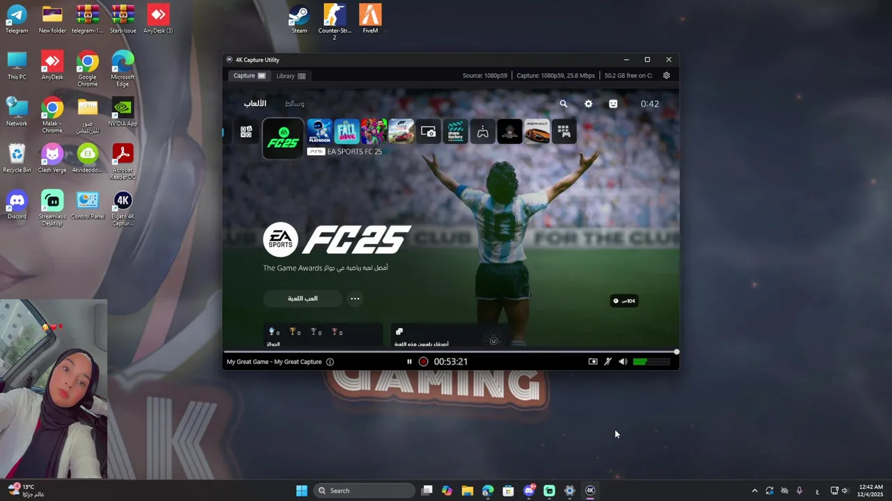
Task: Select the Games tab in PS5 menu
Action: [255, 104]
